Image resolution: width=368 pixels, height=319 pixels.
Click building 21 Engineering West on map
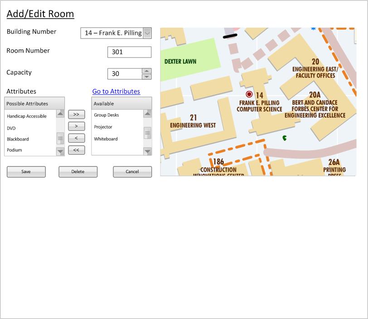click(x=193, y=121)
